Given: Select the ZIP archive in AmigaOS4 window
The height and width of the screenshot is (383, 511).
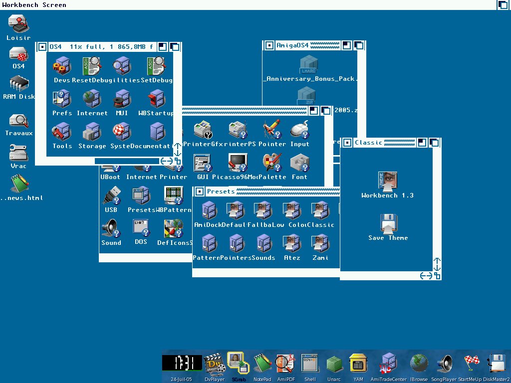Looking at the screenshot, I should coord(306,96).
